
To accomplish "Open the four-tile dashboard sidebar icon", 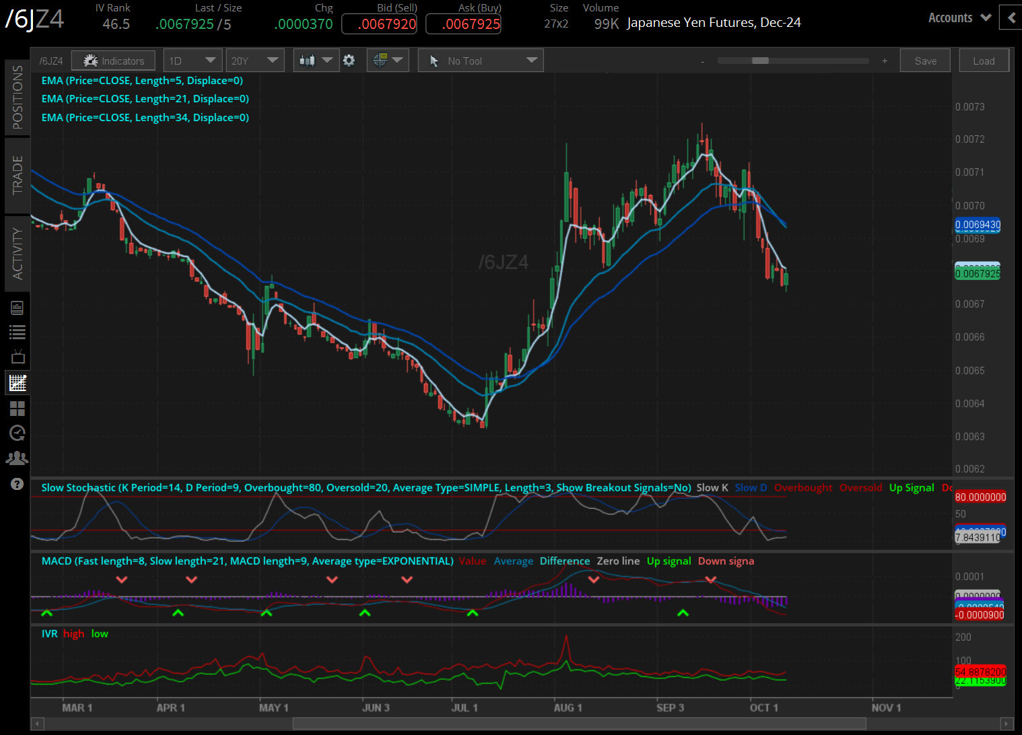I will [x=18, y=409].
